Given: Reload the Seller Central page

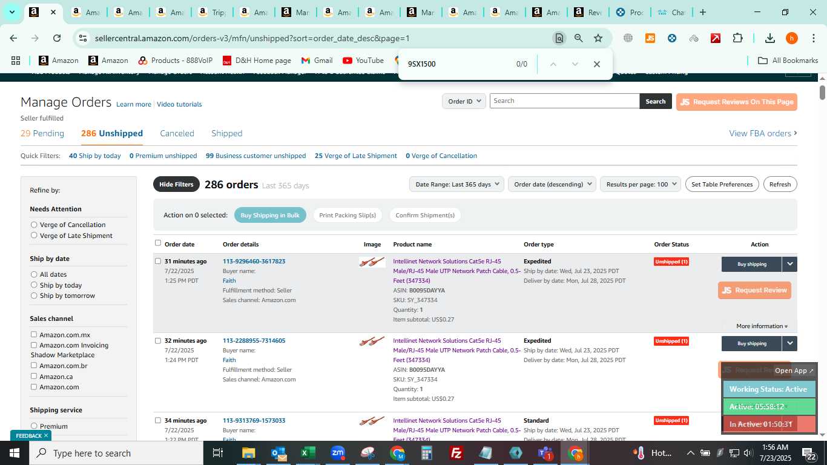Looking at the screenshot, I should point(57,38).
